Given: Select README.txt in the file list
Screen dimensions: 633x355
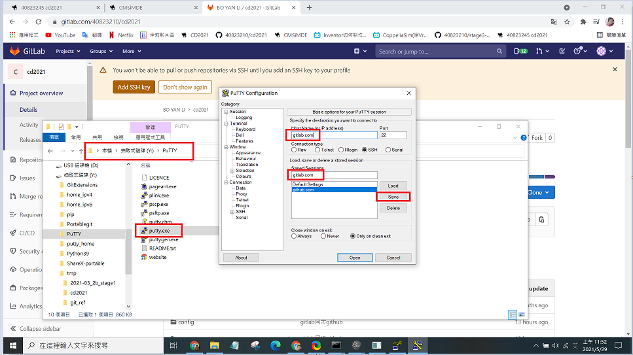Looking at the screenshot, I should coord(162,248).
